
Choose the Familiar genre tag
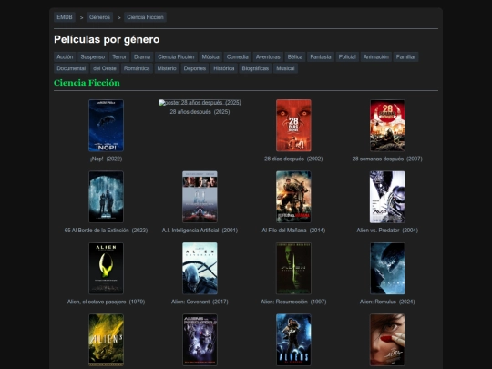(405, 56)
